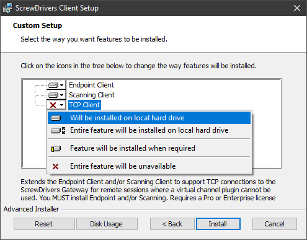Click the Reset button
Screen dimensions: 307x240
point(44,224)
